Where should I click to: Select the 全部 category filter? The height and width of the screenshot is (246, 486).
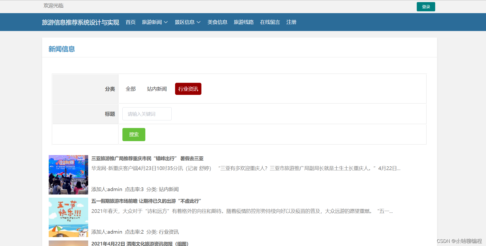click(x=131, y=89)
